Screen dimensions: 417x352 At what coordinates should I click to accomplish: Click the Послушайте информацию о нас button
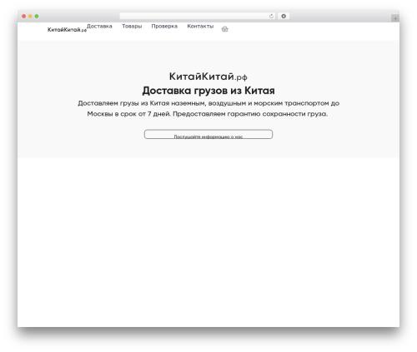(x=208, y=134)
